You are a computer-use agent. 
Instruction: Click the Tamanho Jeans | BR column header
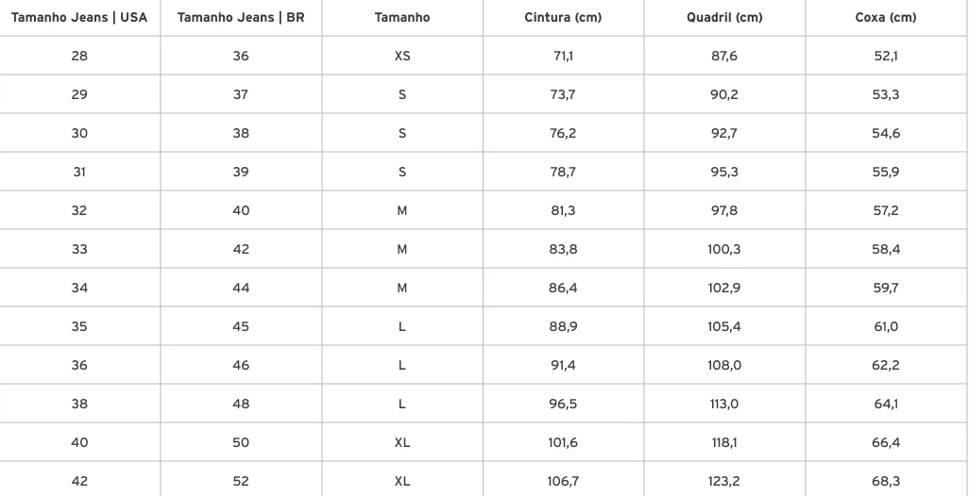click(x=241, y=17)
